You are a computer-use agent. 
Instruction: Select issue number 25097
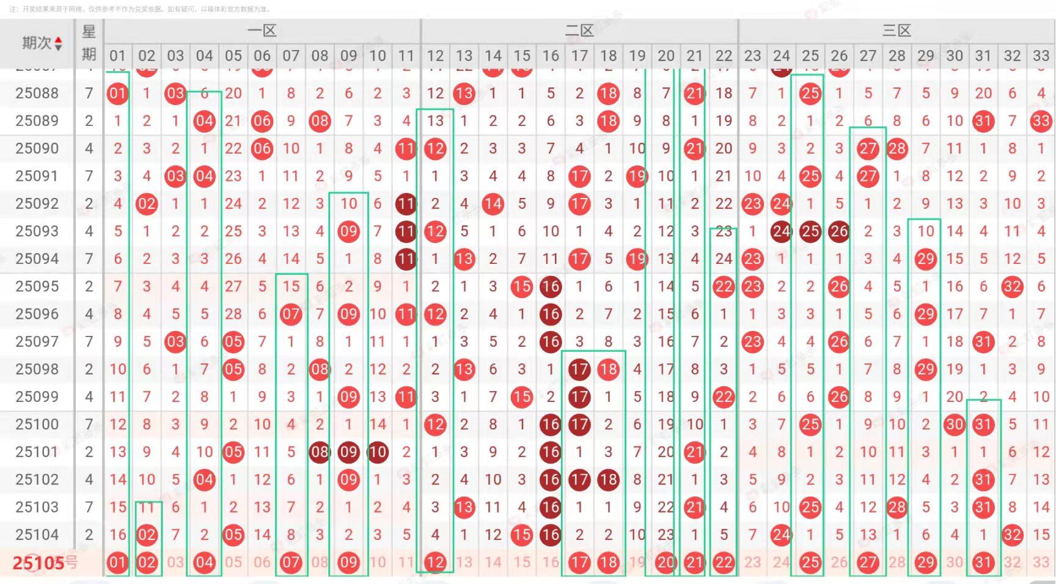[x=37, y=341]
